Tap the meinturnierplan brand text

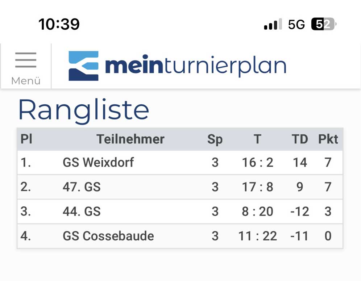tap(196, 66)
